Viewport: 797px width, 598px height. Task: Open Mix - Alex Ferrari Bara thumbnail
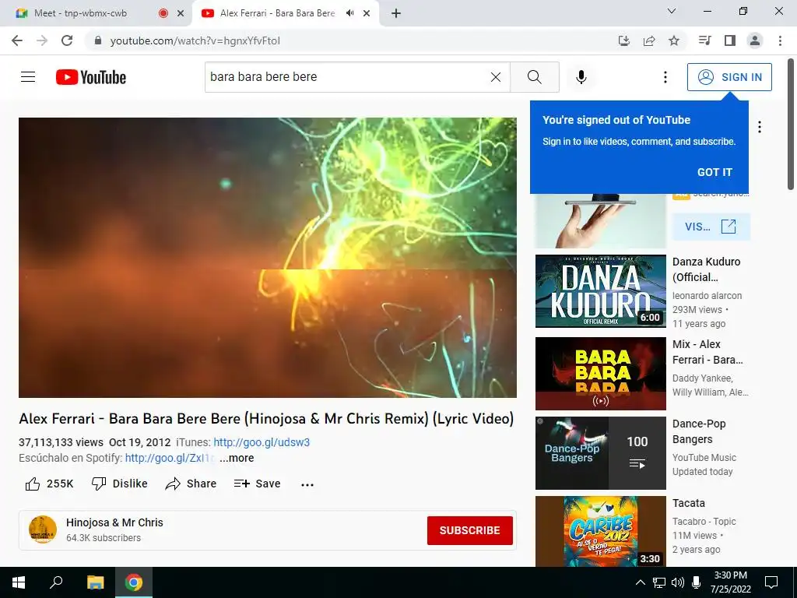pyautogui.click(x=600, y=374)
